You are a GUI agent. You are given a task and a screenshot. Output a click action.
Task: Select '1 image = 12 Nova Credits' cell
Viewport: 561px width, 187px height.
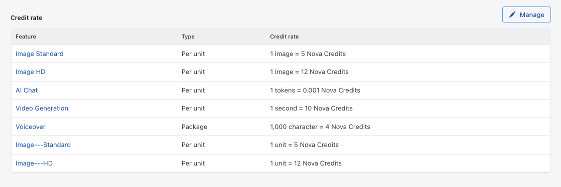[x=309, y=72]
